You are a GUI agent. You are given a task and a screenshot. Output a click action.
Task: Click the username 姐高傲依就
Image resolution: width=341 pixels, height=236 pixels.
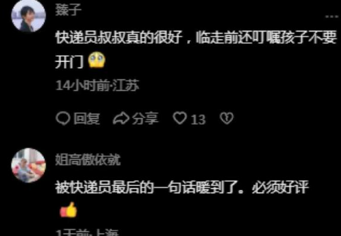[88, 160]
